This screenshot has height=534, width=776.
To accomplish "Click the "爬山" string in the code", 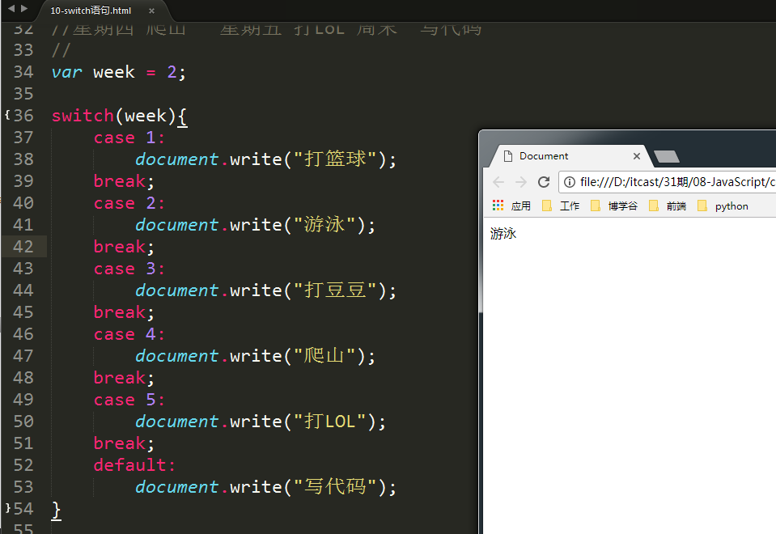I will tap(324, 356).
